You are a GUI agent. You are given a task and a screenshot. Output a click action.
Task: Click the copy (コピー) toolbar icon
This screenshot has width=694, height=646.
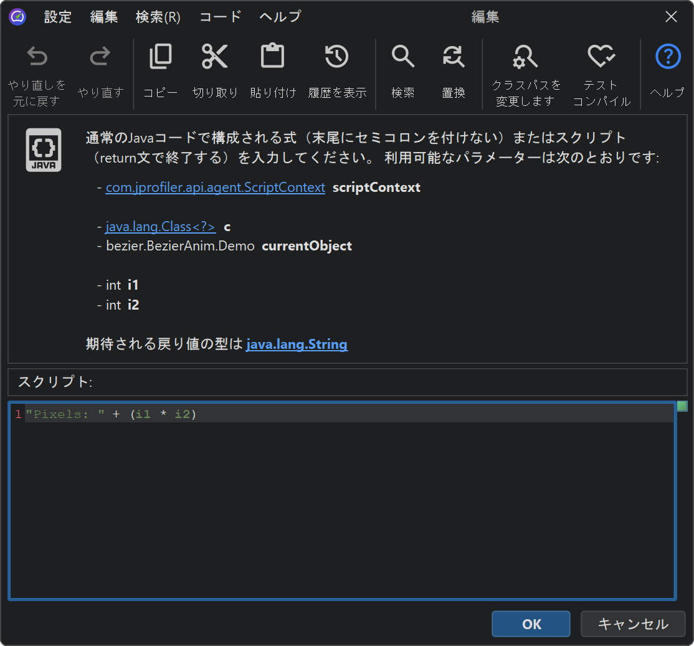coord(160,57)
